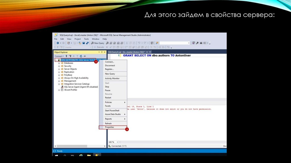This screenshot has height=163, width=291.
Task: Choose Refresh in the context menu
Action: click(113, 124)
